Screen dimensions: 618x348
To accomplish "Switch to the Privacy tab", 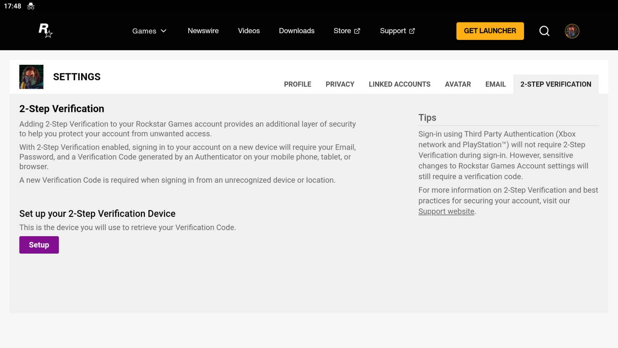I will click(x=340, y=84).
